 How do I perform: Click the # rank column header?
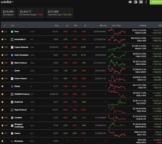(4, 25)
